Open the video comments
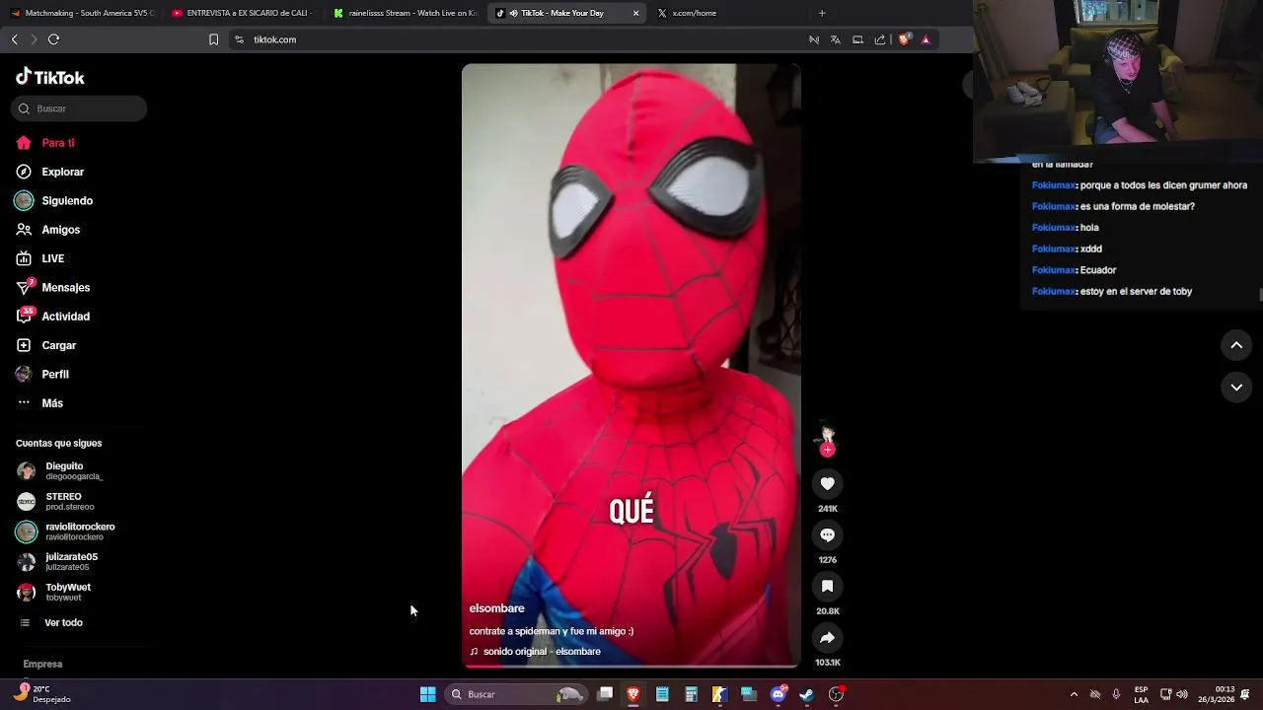Image resolution: width=1263 pixels, height=710 pixels. coord(827,534)
